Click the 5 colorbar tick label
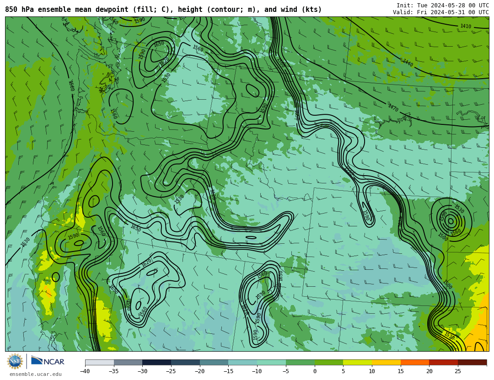 pos(344,371)
